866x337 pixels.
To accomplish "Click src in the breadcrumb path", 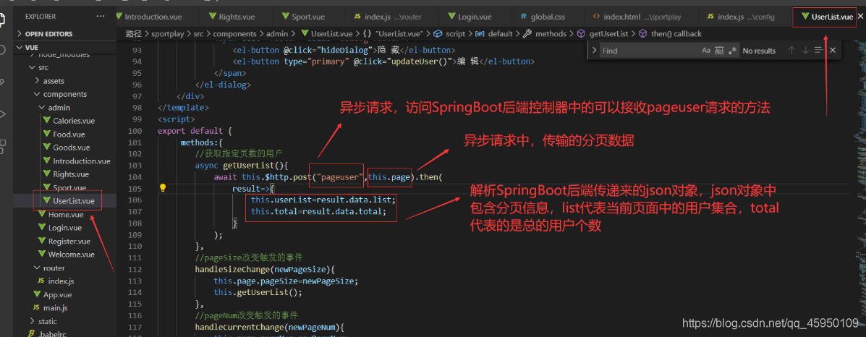I will pyautogui.click(x=199, y=34).
